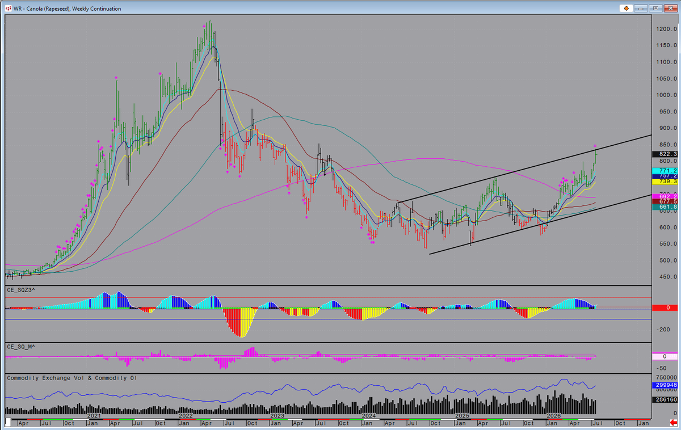This screenshot has height=430, width=681.
Task: Minimize the Canola chart window
Action: tap(641, 8)
